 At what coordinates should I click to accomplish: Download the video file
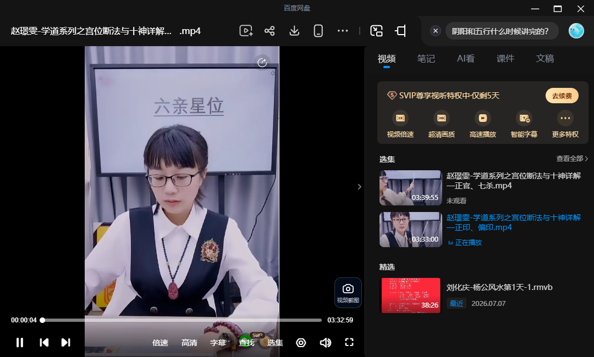pyautogui.click(x=294, y=31)
